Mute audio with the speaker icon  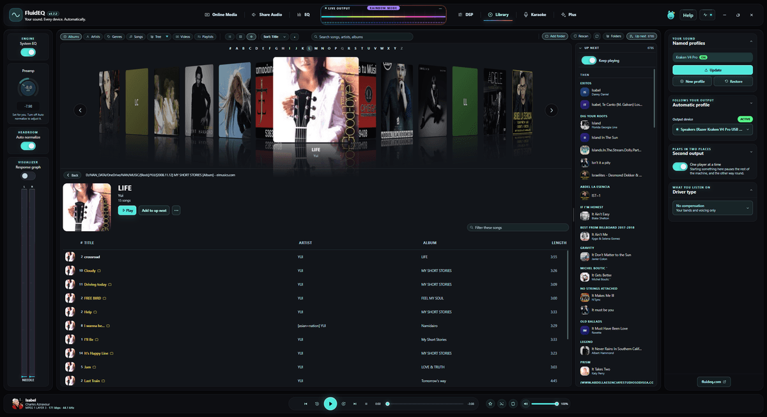[x=525, y=404]
